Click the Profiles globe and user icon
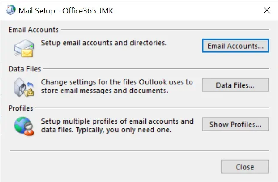This screenshot has width=278, height=182. point(24,125)
